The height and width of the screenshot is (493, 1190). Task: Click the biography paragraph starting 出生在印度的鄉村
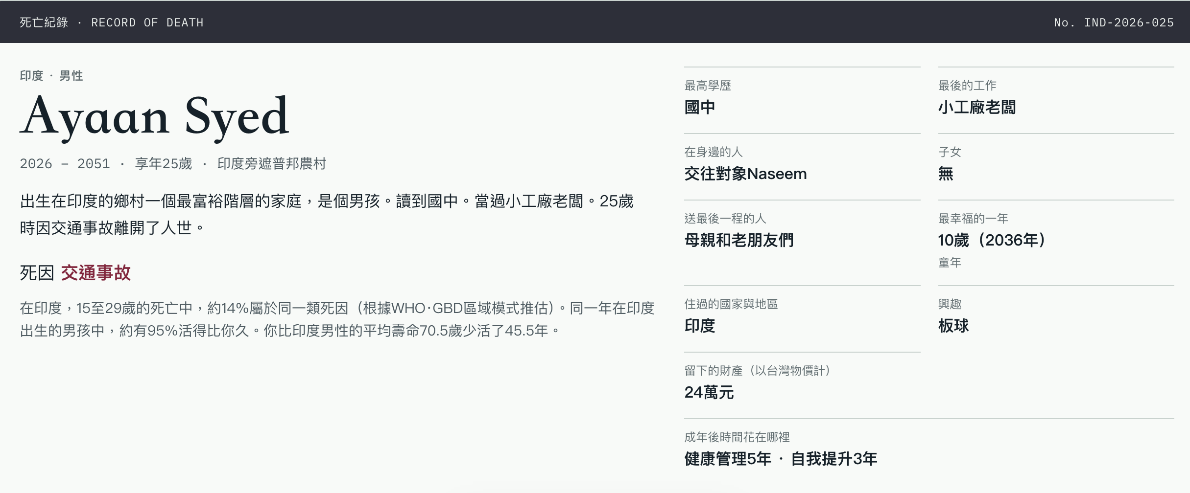point(327,214)
